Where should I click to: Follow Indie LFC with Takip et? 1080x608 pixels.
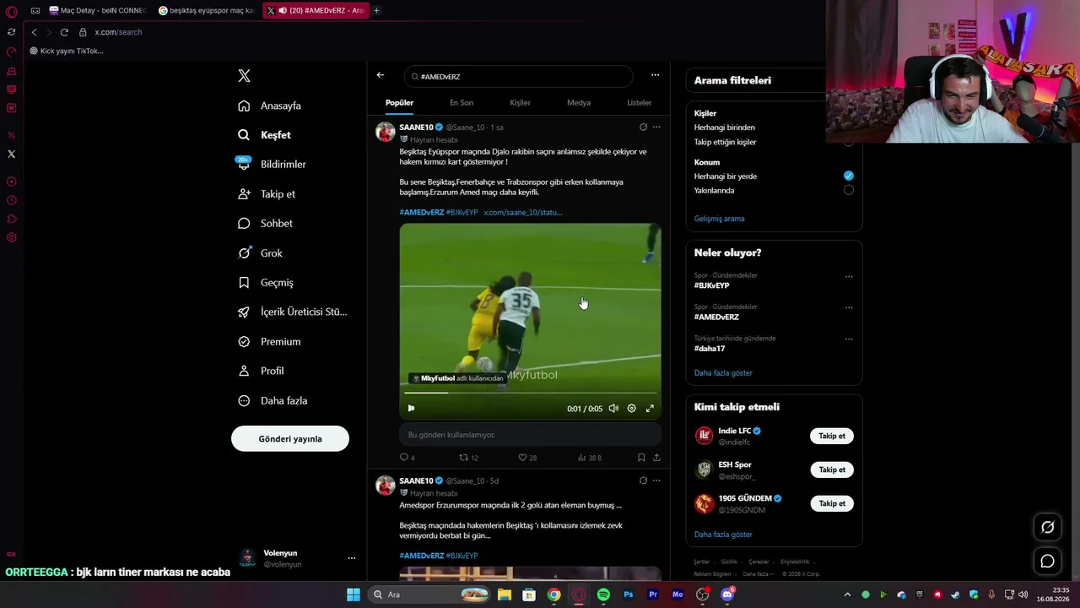pos(832,436)
